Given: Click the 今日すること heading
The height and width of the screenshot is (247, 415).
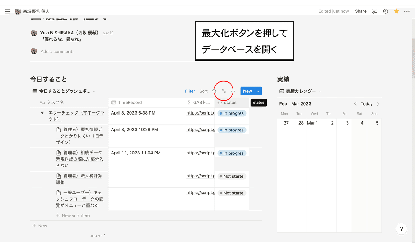Looking at the screenshot, I should [x=48, y=80].
